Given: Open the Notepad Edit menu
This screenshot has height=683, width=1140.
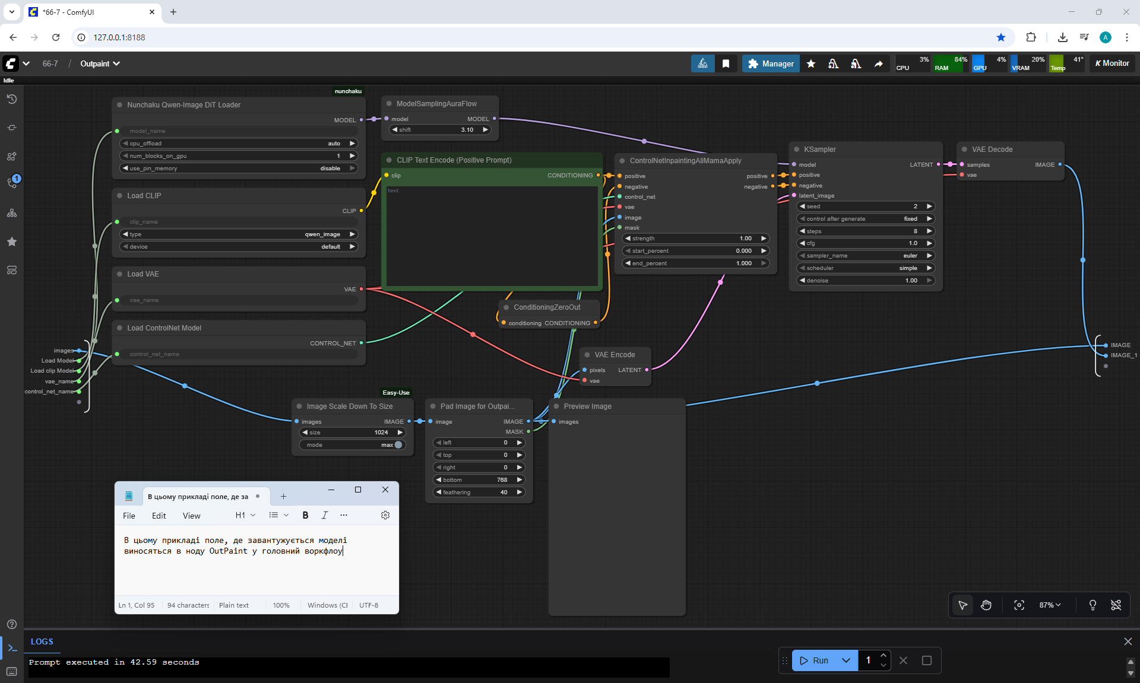Looking at the screenshot, I should 159,516.
